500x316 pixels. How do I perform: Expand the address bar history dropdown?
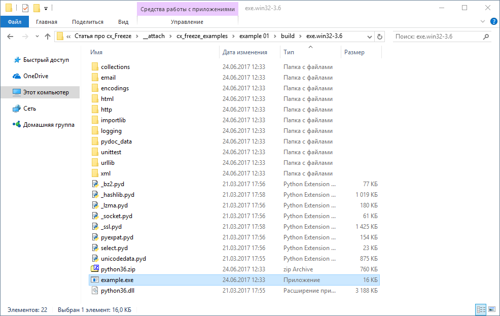coord(369,37)
